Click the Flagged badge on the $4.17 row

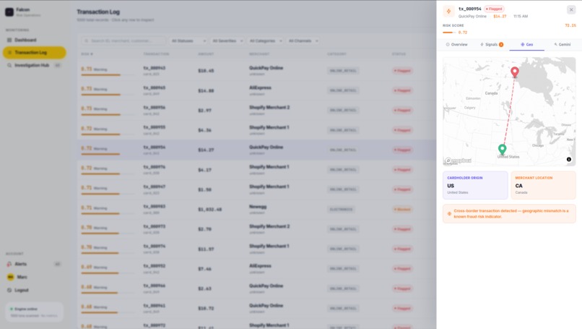[402, 169]
